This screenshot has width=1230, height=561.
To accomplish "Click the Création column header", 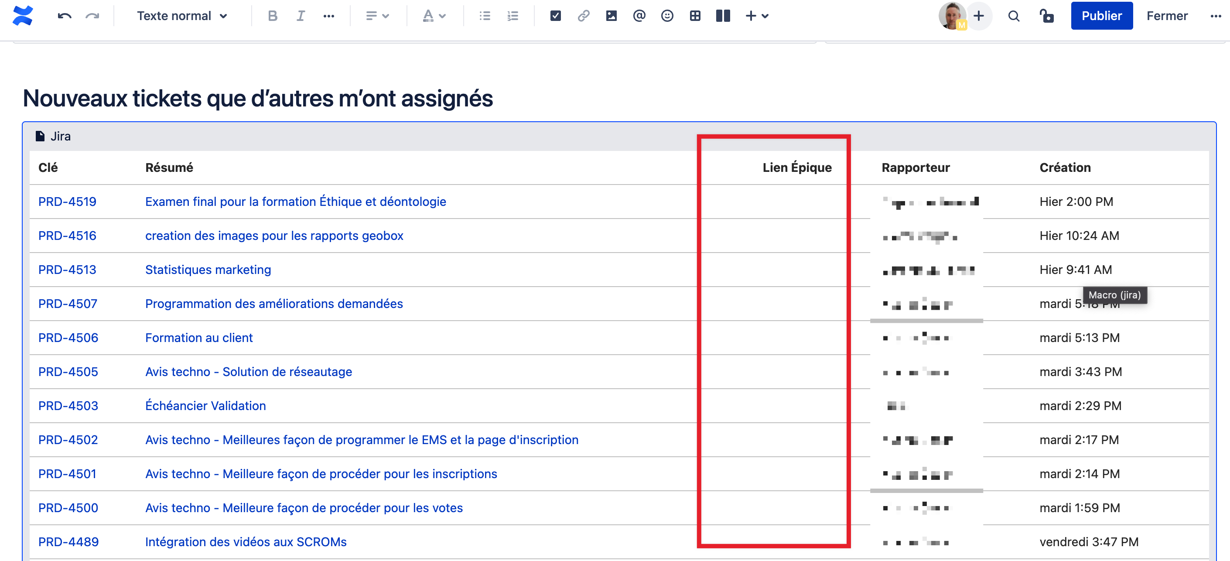I will point(1065,167).
